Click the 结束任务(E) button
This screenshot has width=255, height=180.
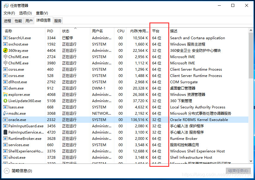pos(238,171)
